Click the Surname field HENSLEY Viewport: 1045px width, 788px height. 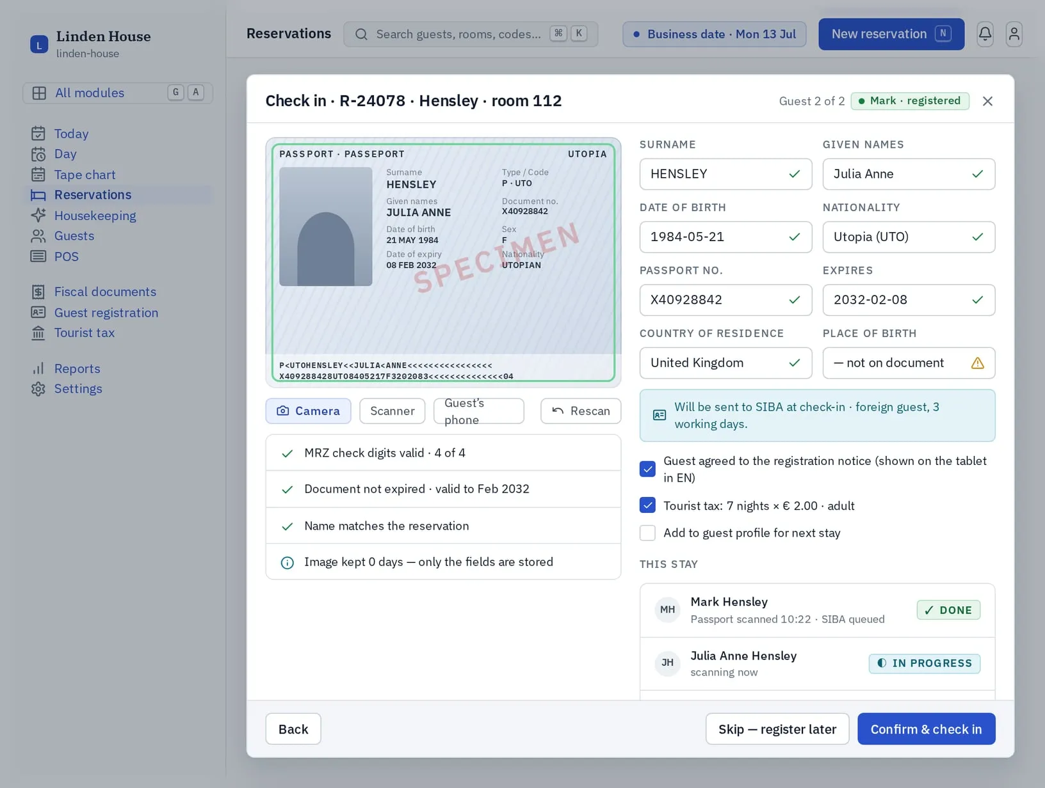pos(725,174)
